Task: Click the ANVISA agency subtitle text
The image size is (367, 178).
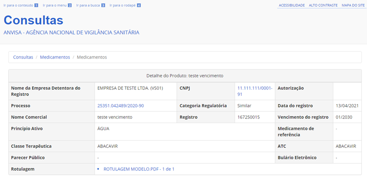Action: tap(71, 32)
